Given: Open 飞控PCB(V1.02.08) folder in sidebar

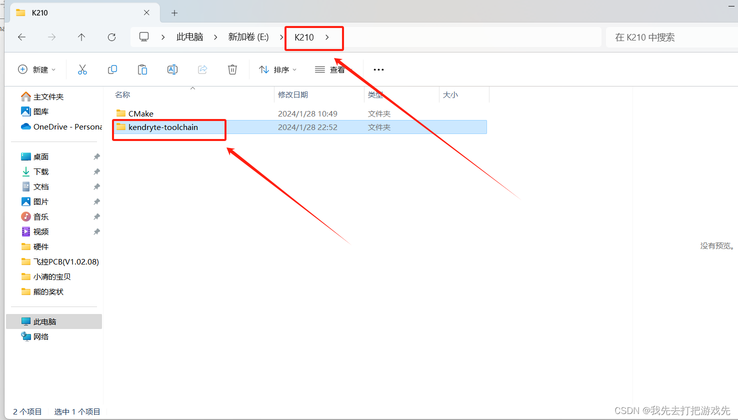Looking at the screenshot, I should pyautogui.click(x=60, y=261).
